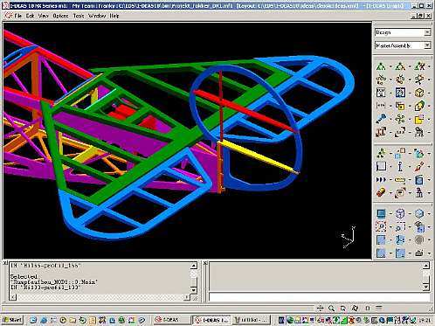The image size is (435, 326).
Task: Select the info 'i' icon
Action: (400, 167)
